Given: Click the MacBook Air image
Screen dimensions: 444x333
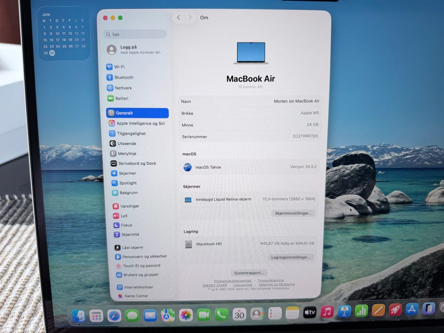Looking at the screenshot, I should point(251,53).
